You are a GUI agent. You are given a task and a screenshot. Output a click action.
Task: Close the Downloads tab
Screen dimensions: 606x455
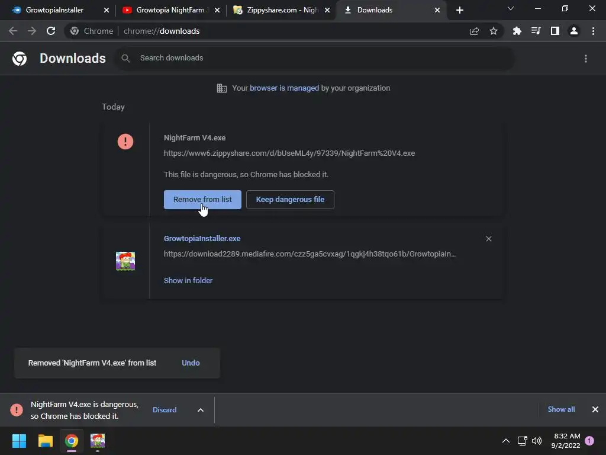point(437,11)
